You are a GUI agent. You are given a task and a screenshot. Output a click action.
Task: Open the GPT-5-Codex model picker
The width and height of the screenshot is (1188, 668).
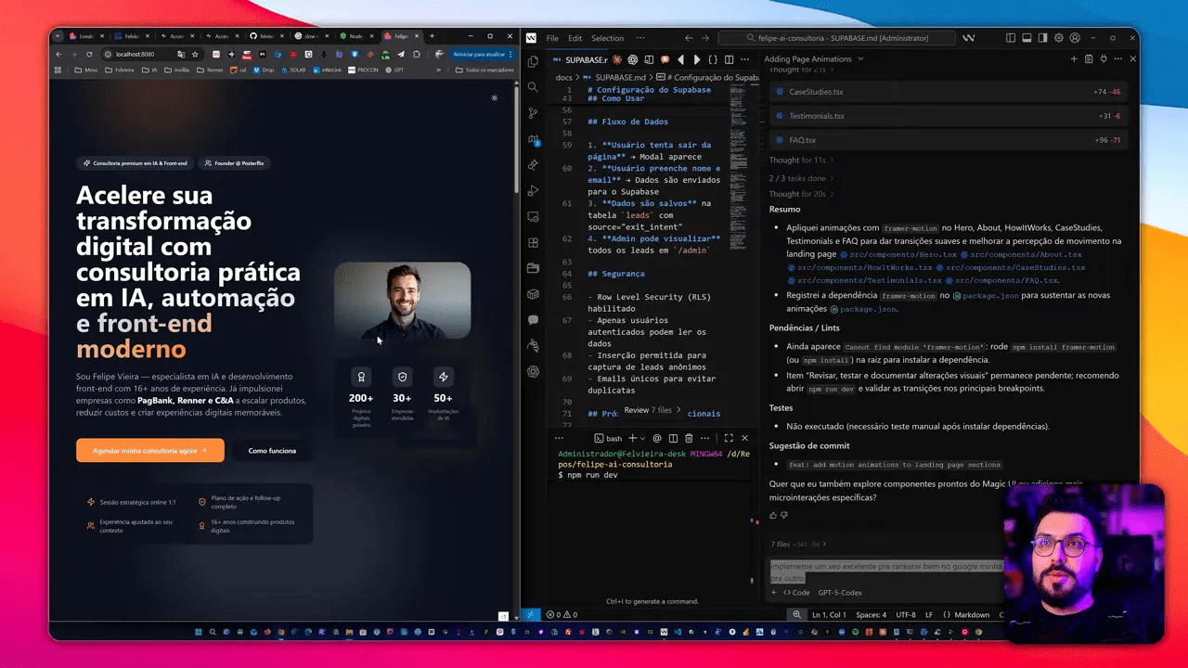[840, 593]
